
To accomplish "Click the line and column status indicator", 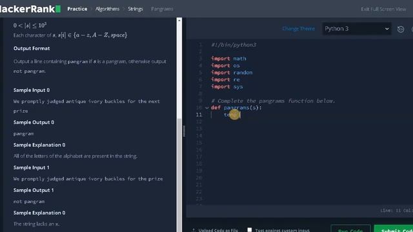I will click(396, 211).
